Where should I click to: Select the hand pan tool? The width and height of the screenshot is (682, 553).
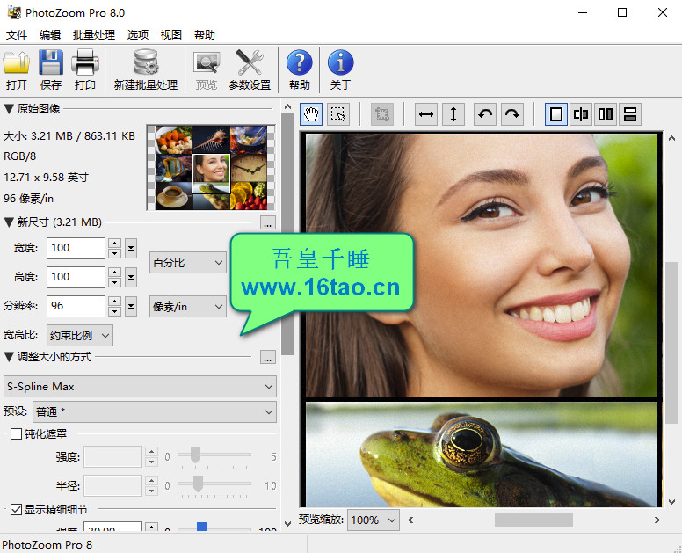point(311,114)
